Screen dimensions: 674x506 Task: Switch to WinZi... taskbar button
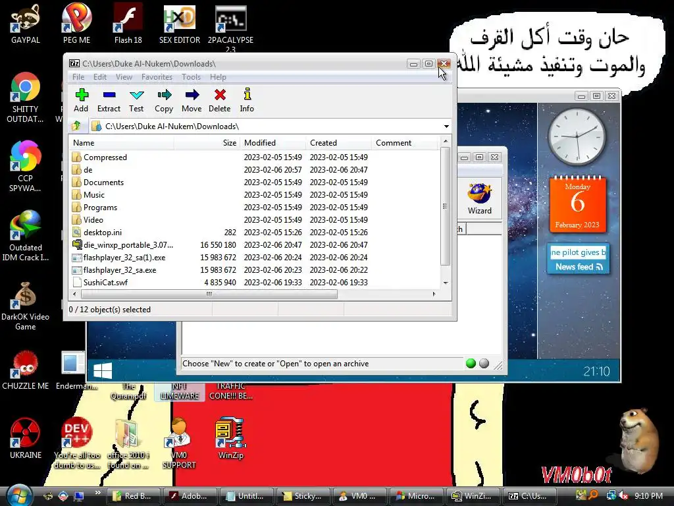pyautogui.click(x=473, y=496)
